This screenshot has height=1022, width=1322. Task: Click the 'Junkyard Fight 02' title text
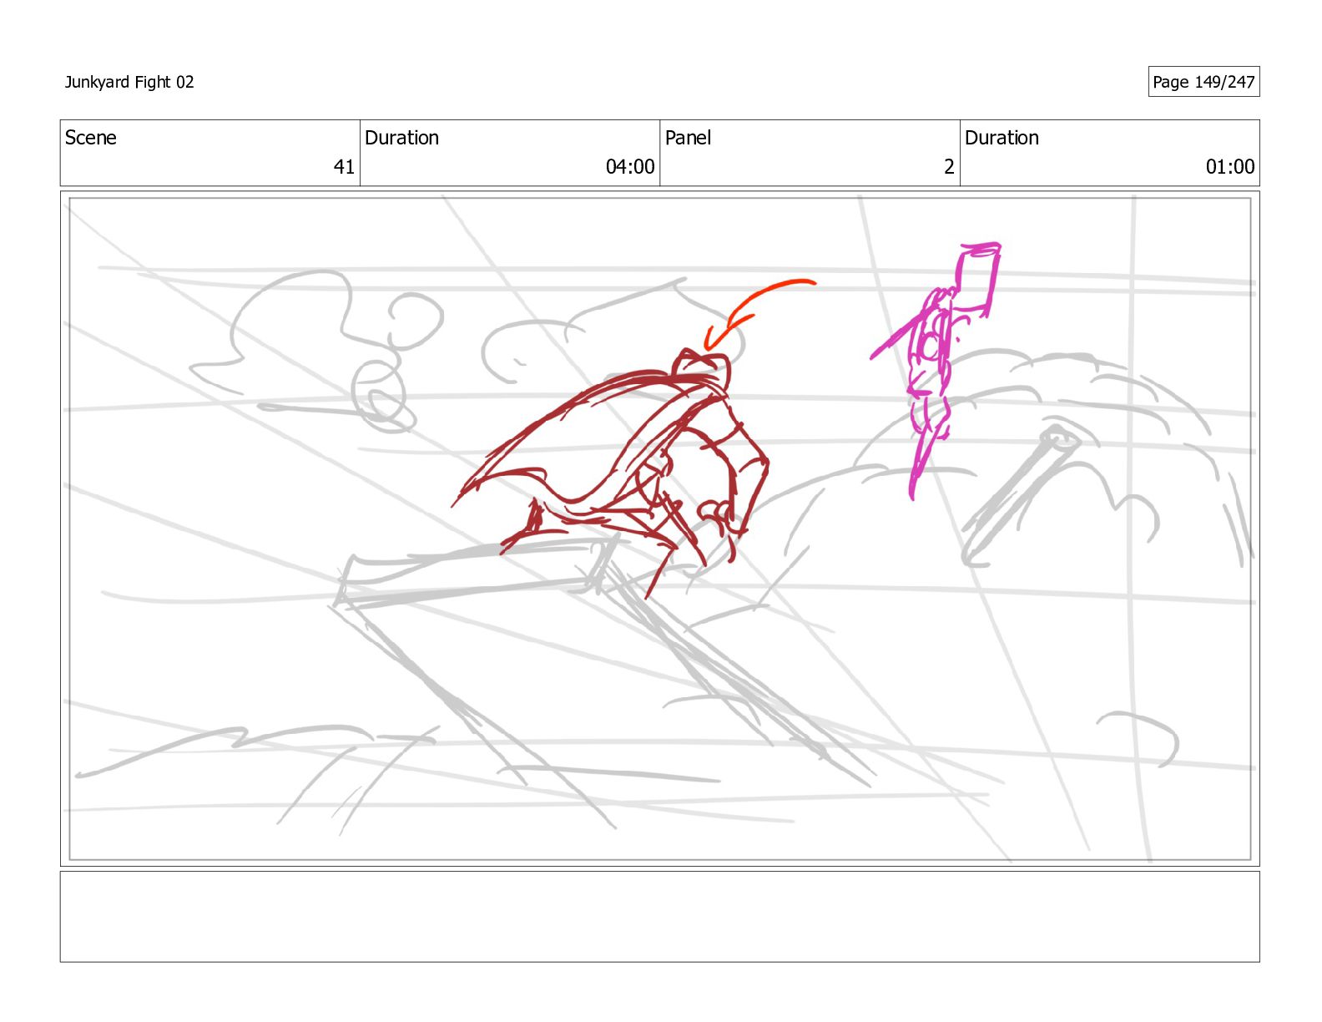tap(129, 82)
